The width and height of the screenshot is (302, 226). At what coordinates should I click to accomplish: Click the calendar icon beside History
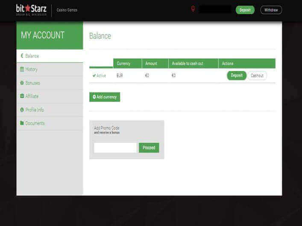pos(22,69)
